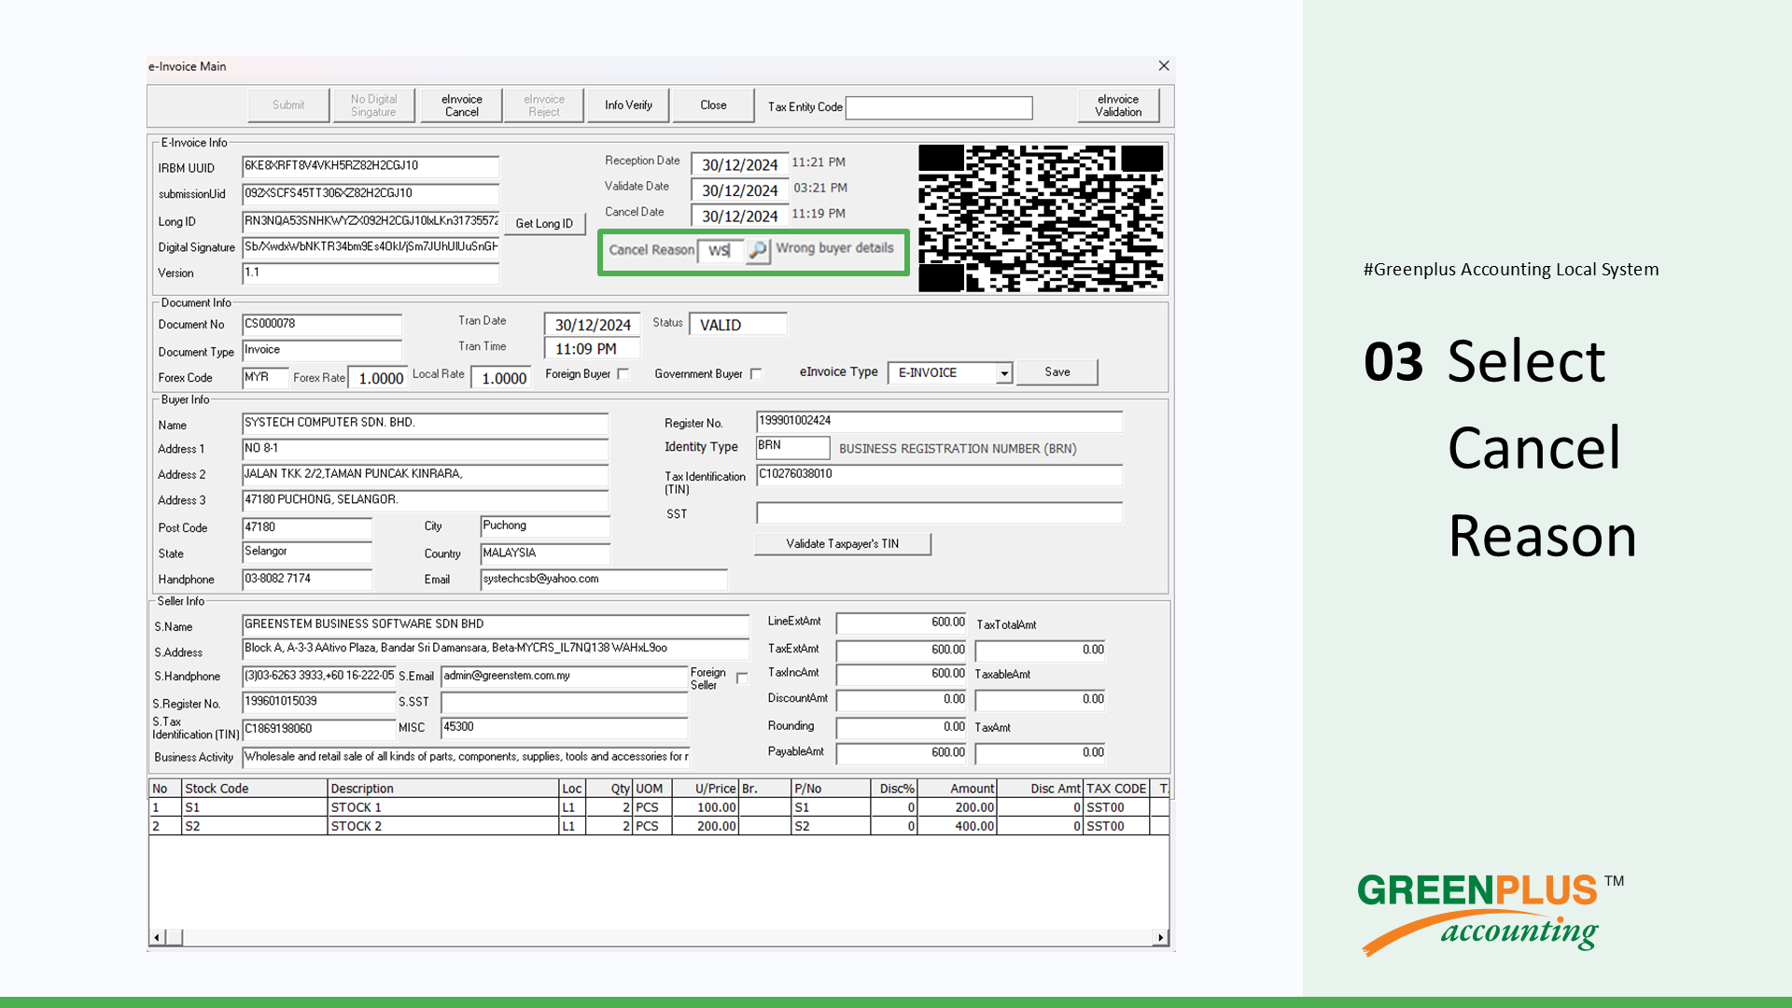Tick the Foreign Seller checkbox
The height and width of the screenshot is (1008, 1792).
(742, 679)
